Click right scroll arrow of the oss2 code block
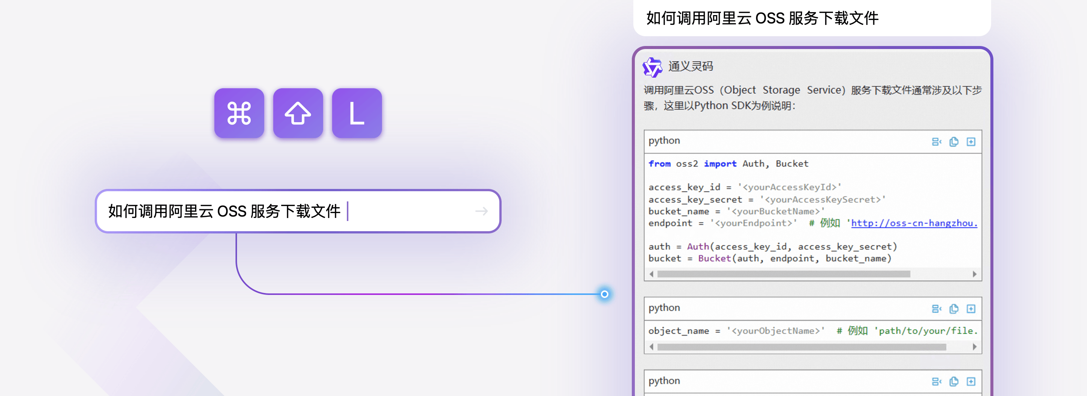Viewport: 1087px width, 396px height. coord(974,274)
